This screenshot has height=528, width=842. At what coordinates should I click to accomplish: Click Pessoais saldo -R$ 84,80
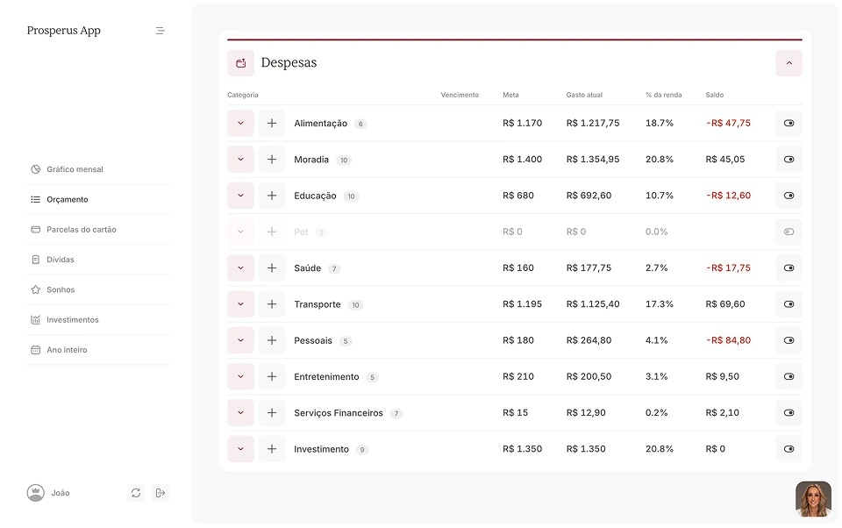729,340
